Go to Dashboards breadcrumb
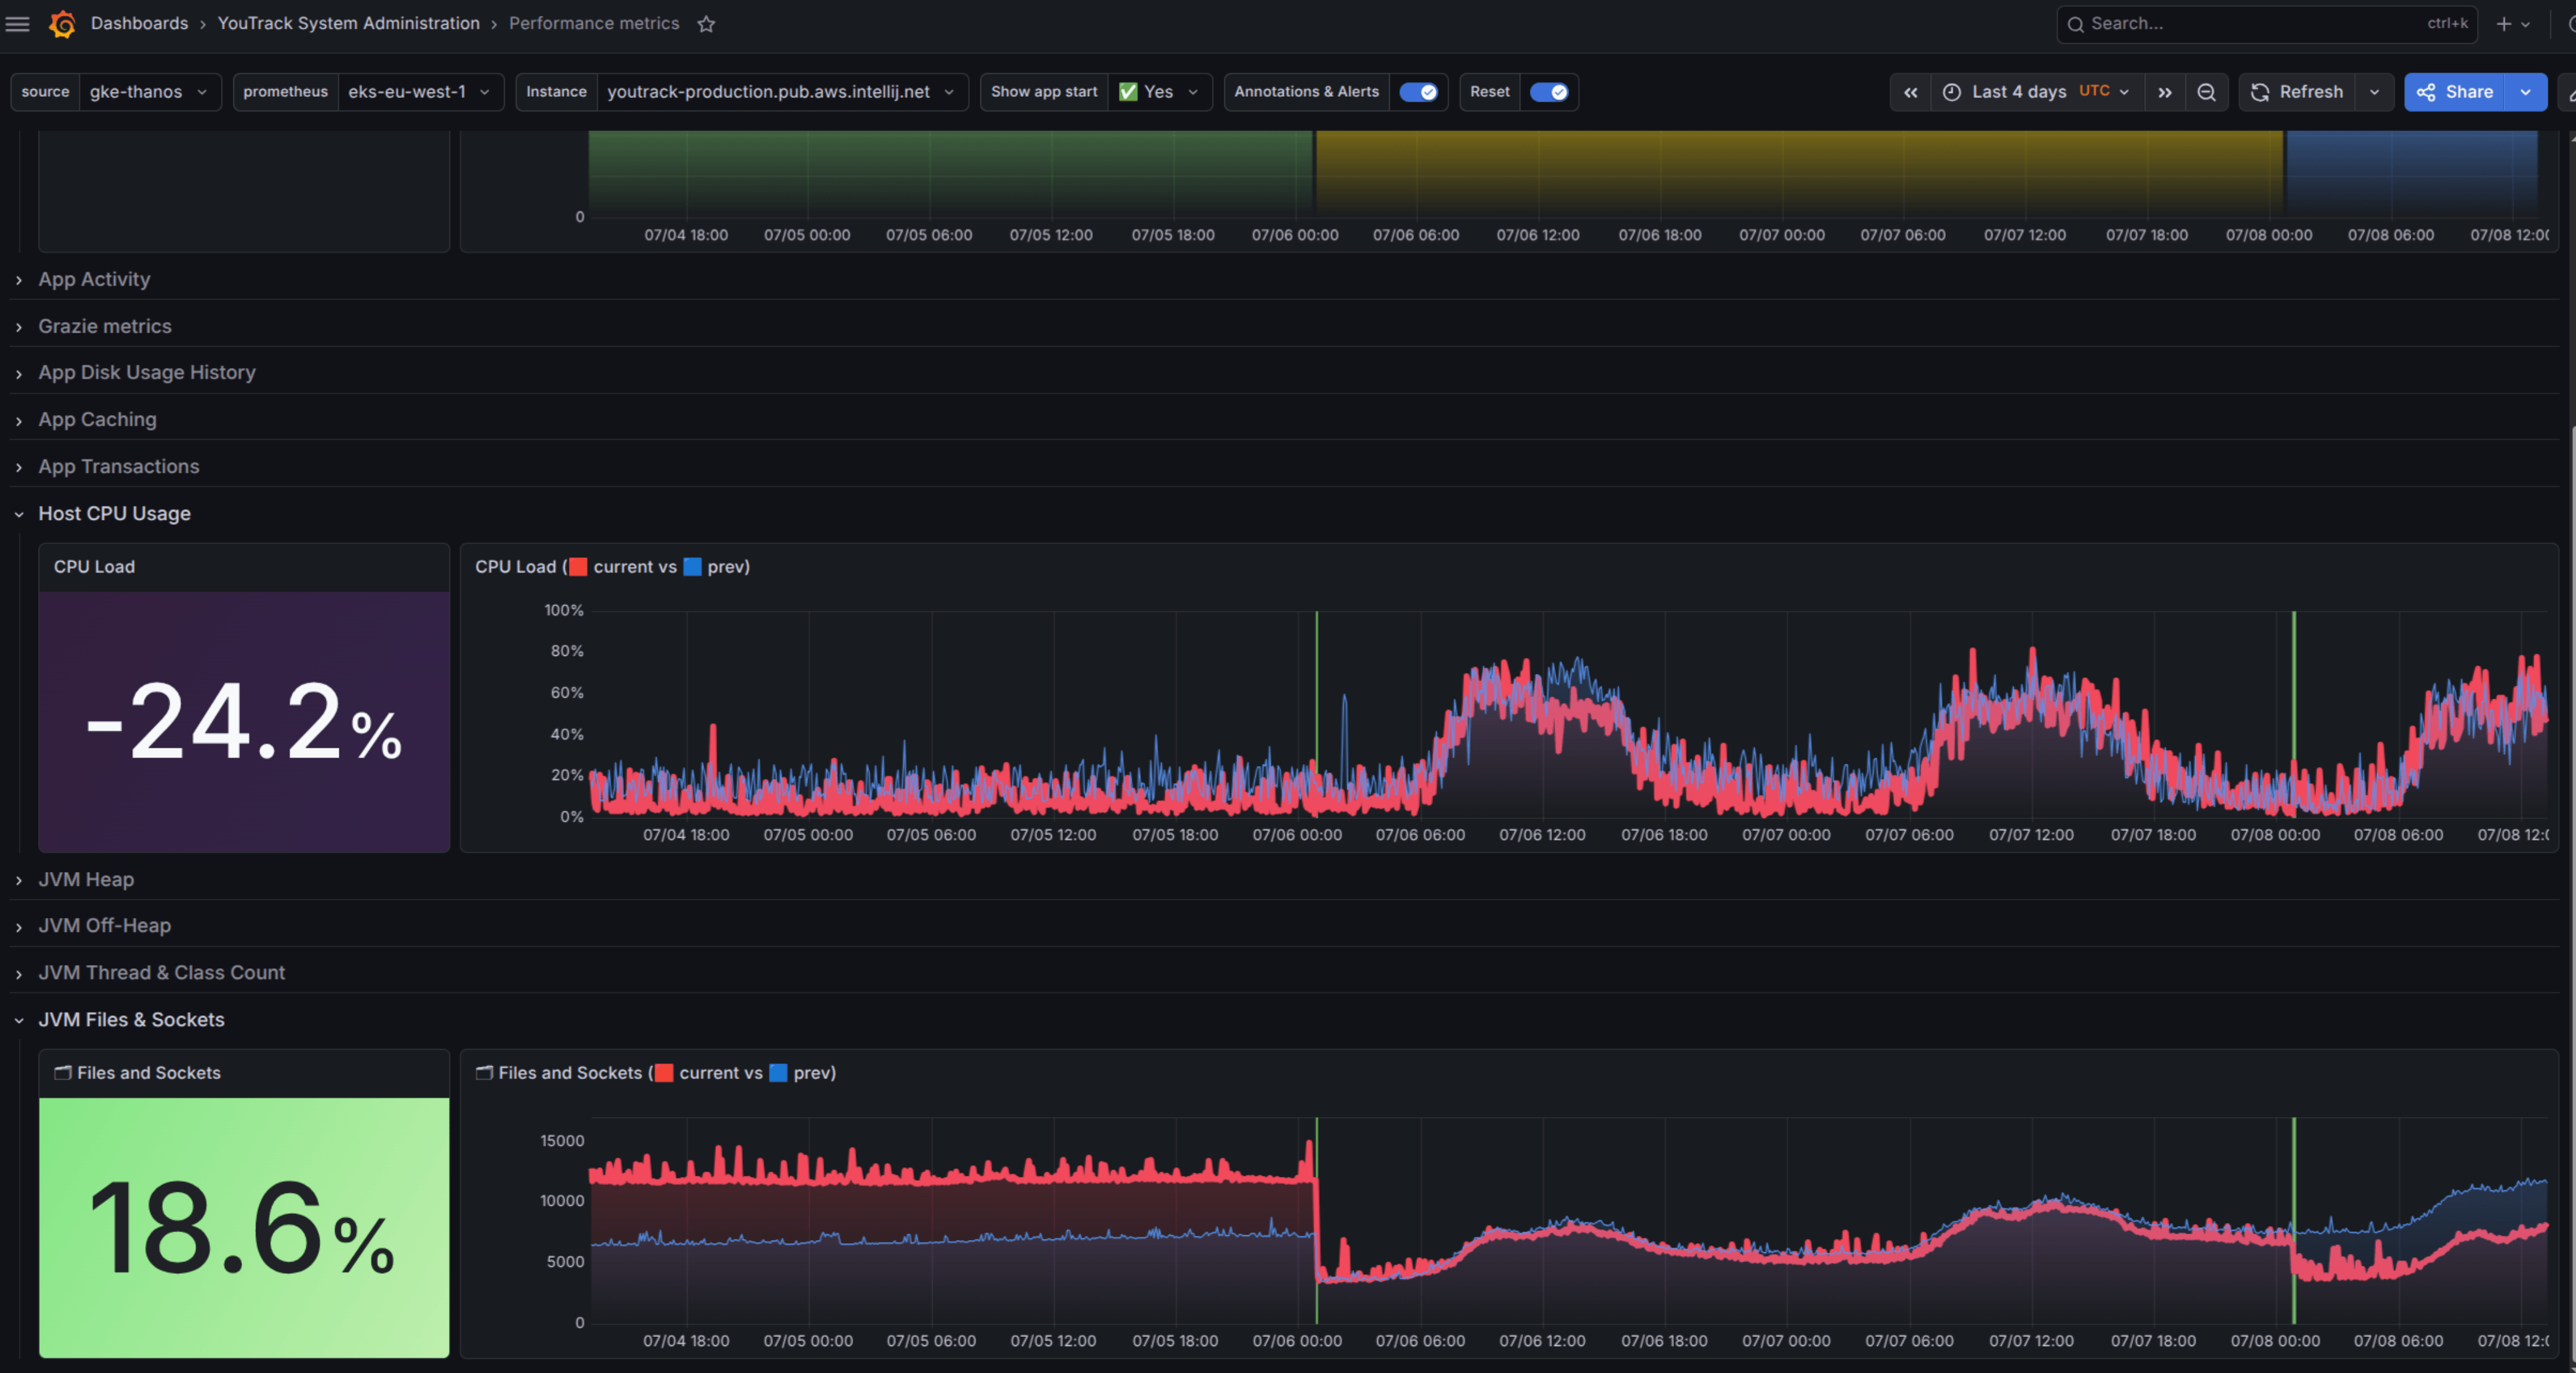Viewport: 2576px width, 1373px height. click(139, 23)
